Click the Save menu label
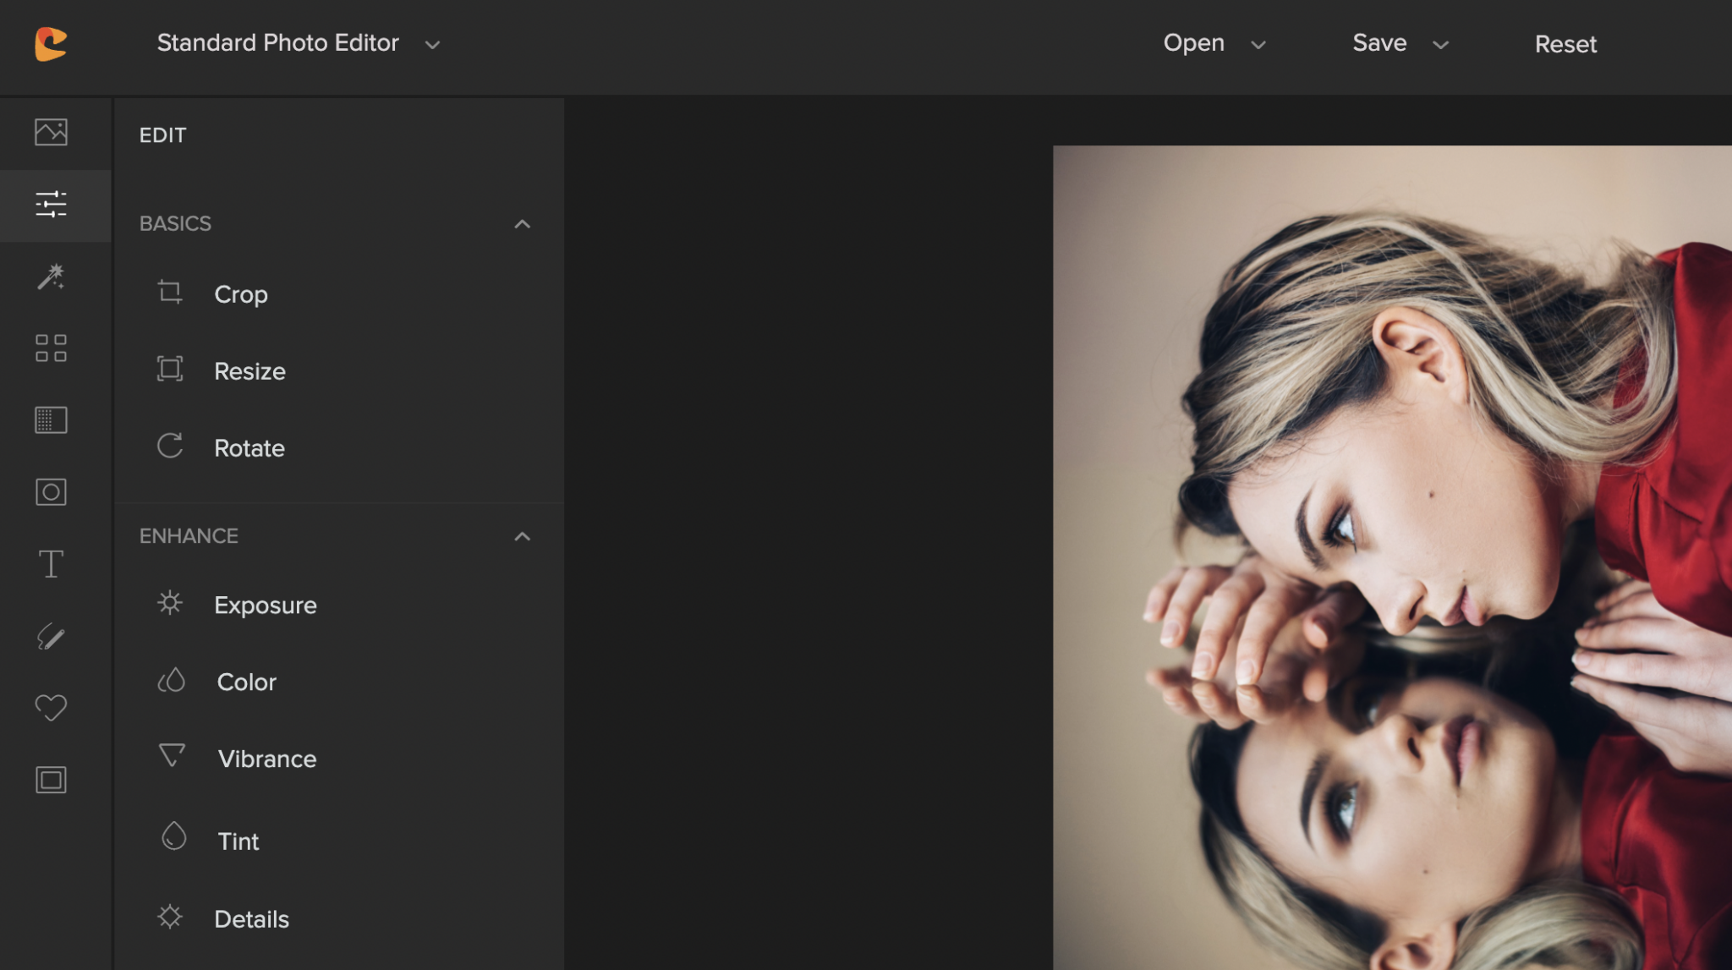The height and width of the screenshot is (970, 1732). pyautogui.click(x=1379, y=43)
